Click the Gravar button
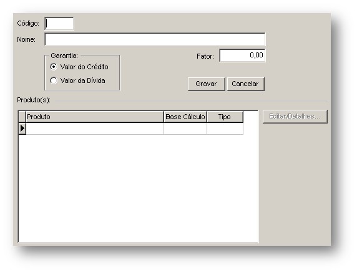This screenshot has height=272, width=357. pos(207,84)
